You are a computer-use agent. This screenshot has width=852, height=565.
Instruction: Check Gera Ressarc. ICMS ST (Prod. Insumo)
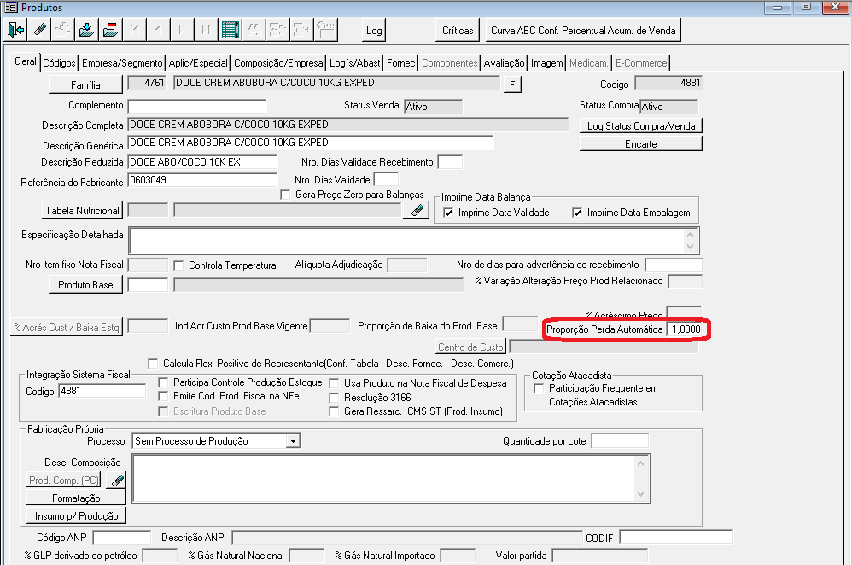(334, 411)
